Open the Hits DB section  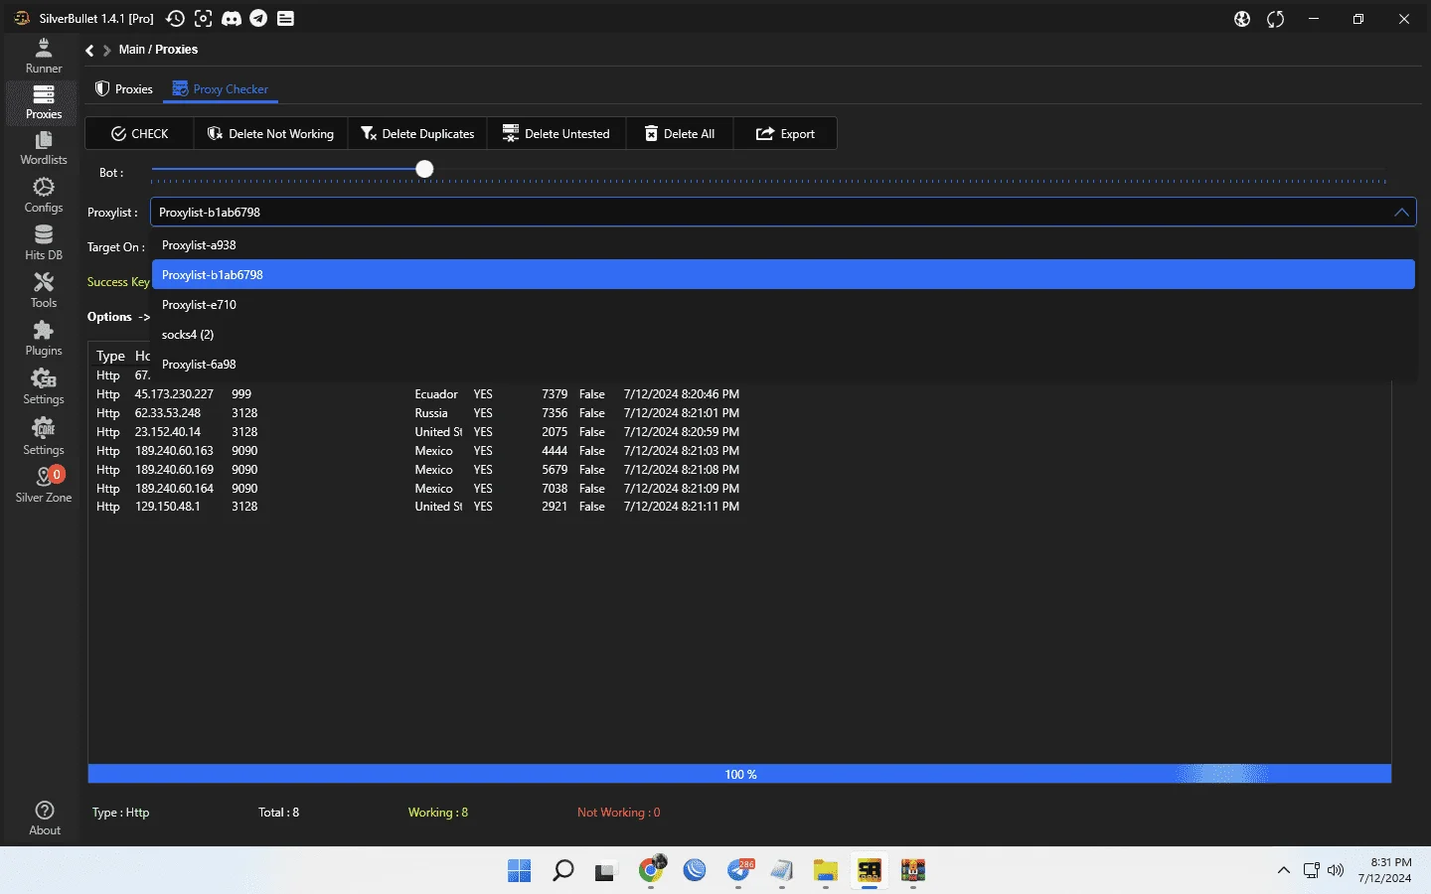pyautogui.click(x=44, y=243)
